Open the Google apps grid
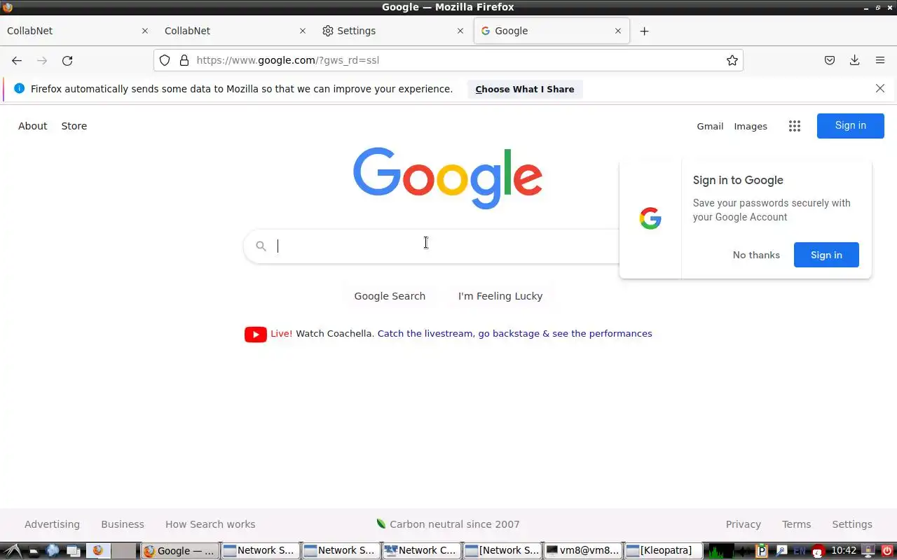 coord(794,126)
